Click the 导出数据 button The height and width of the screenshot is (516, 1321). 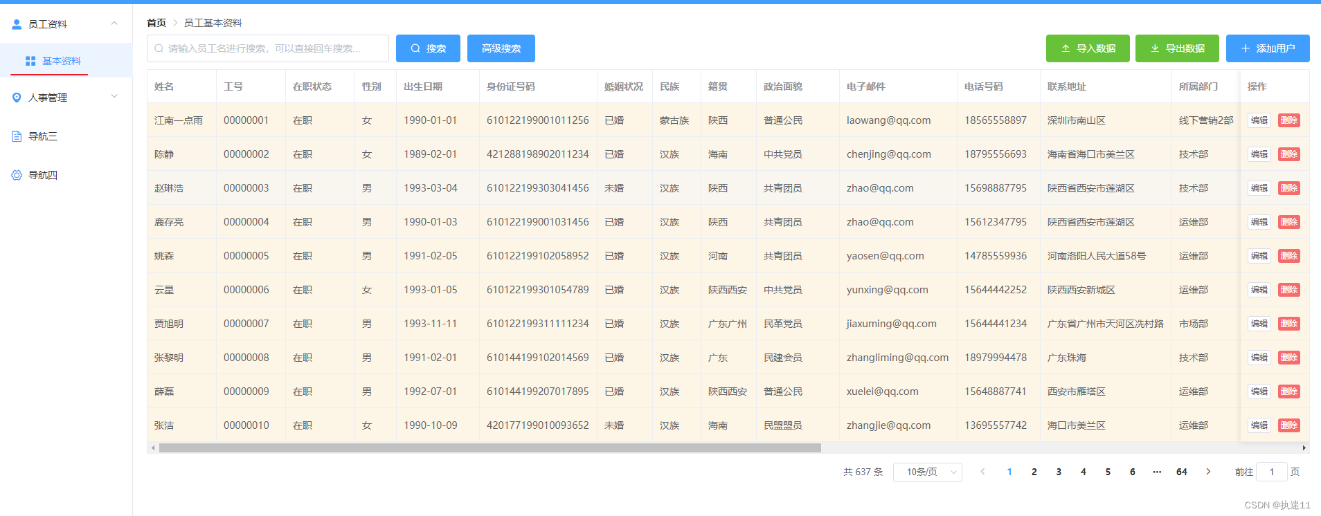(x=1177, y=48)
